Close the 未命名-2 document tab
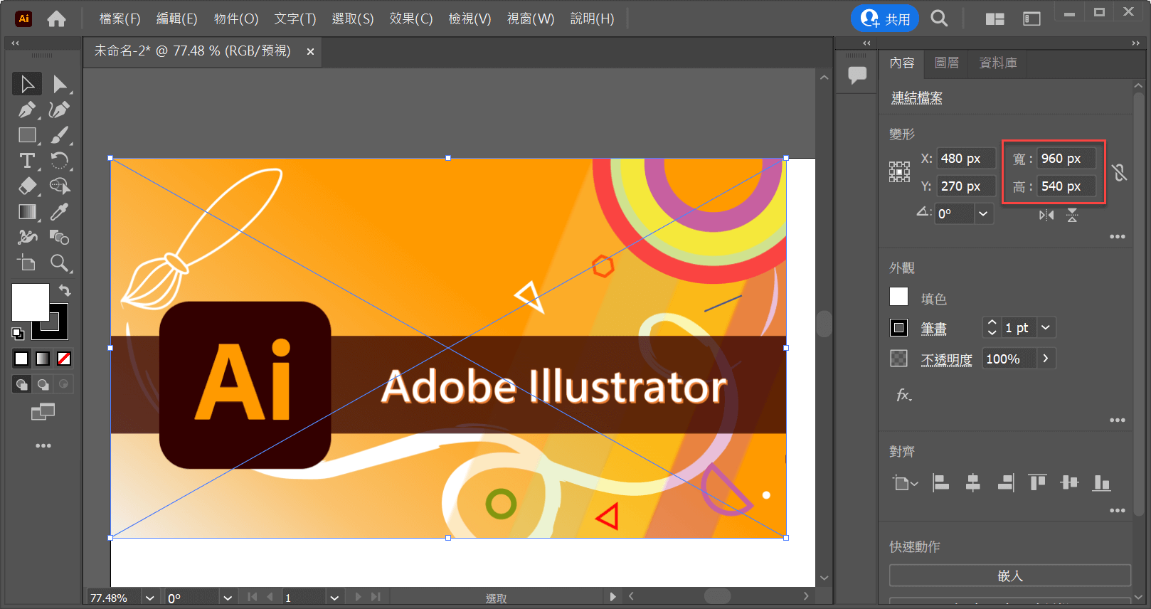The image size is (1151, 609). click(x=310, y=51)
